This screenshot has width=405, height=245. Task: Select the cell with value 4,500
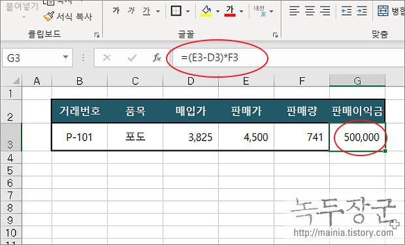pos(246,137)
